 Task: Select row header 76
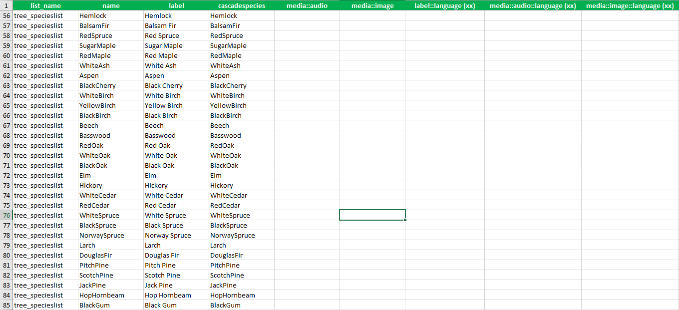tap(6, 215)
